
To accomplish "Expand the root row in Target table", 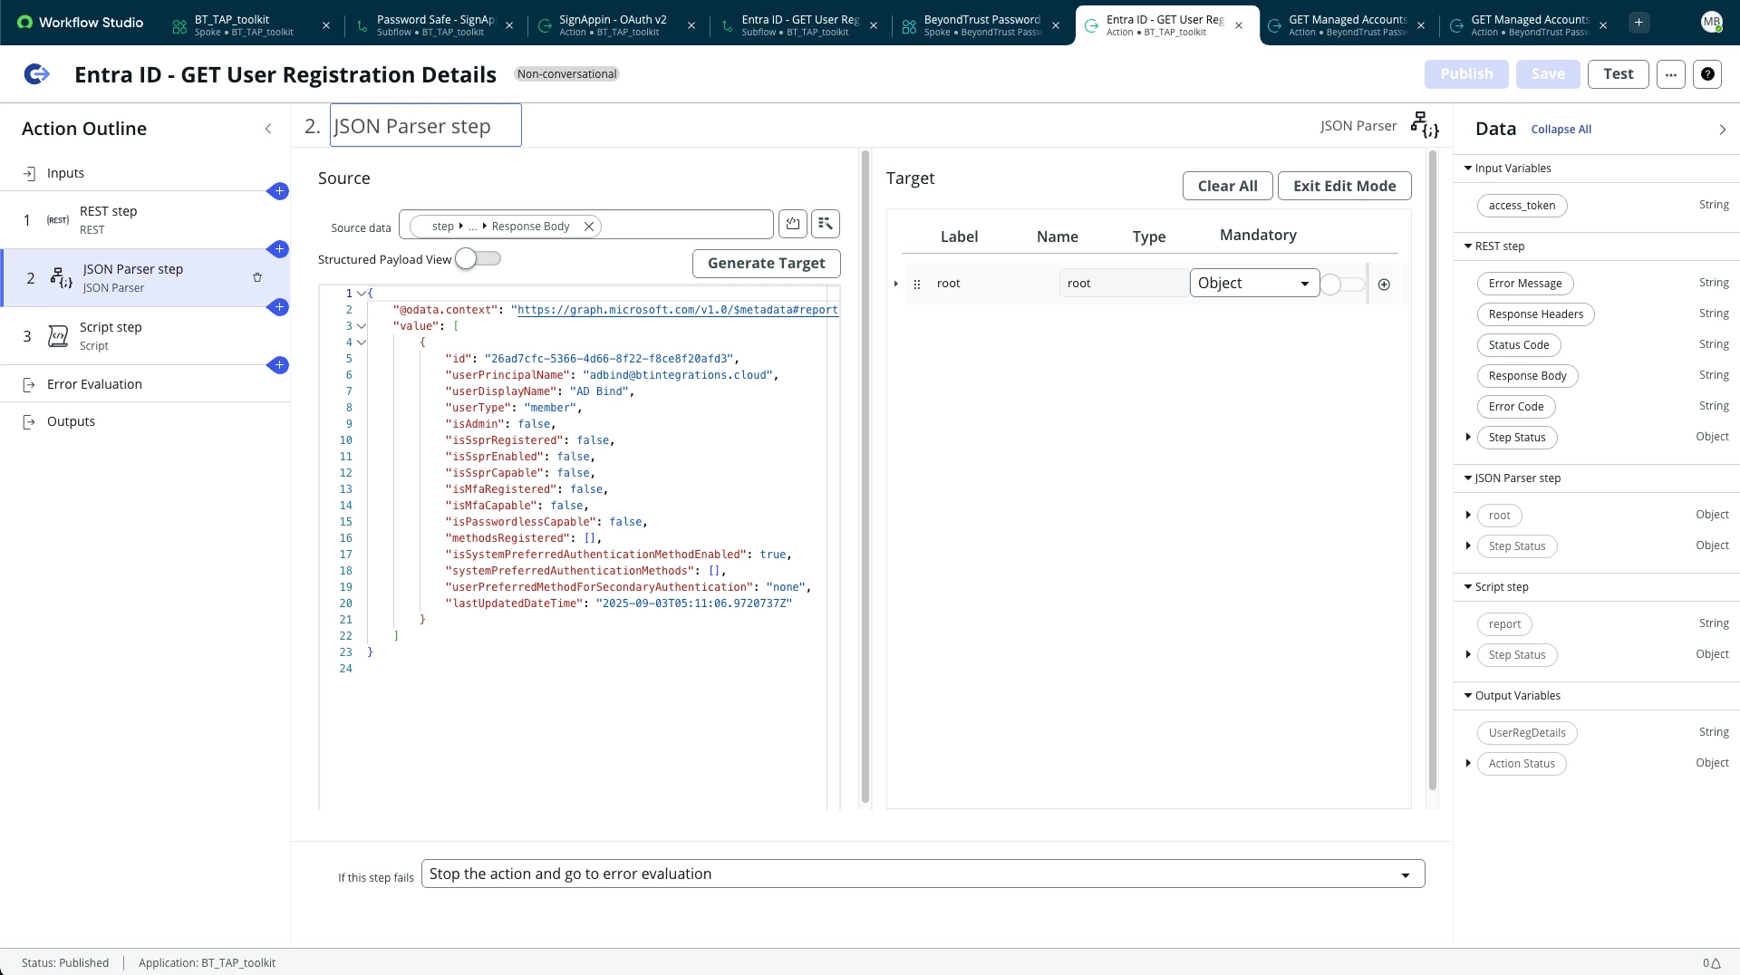I will [896, 285].
